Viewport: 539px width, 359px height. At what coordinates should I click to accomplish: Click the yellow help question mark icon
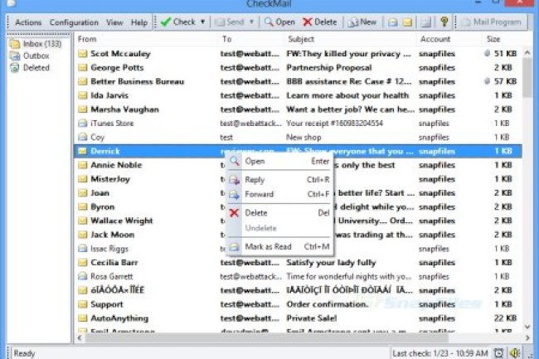pos(444,22)
